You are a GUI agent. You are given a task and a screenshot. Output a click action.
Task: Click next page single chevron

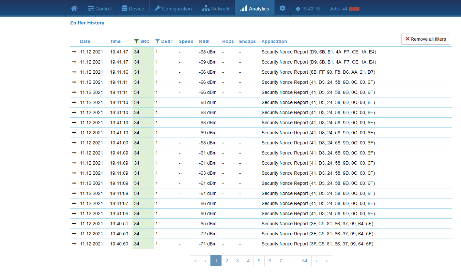click(x=316, y=261)
